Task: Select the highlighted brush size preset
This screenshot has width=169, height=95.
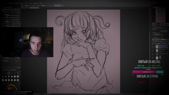Action: 9,73
